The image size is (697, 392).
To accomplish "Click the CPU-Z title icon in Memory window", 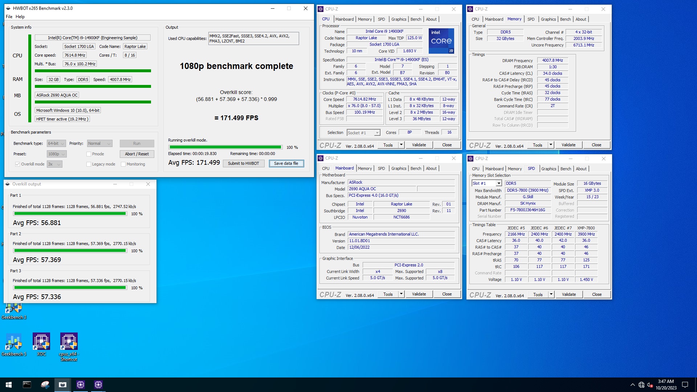I will 470,9.
